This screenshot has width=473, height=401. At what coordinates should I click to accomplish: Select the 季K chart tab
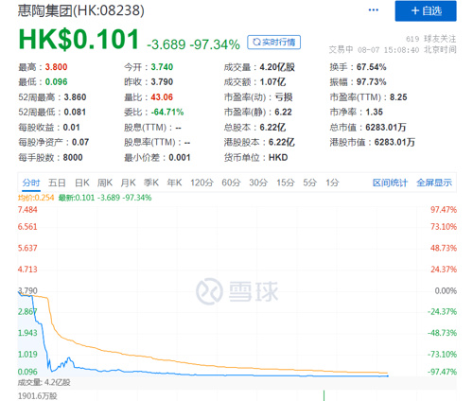click(151, 183)
